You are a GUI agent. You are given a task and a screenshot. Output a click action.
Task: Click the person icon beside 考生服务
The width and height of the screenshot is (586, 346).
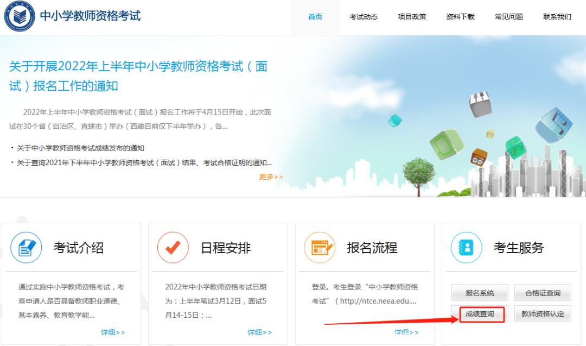[466, 247]
